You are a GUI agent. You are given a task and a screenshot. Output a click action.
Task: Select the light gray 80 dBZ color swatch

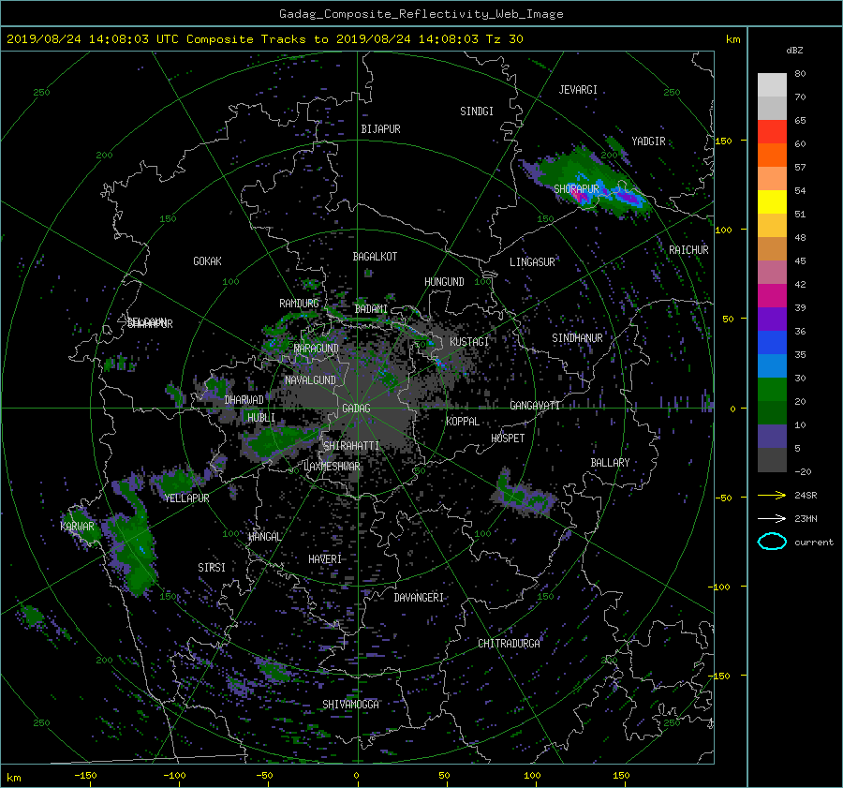(x=772, y=85)
